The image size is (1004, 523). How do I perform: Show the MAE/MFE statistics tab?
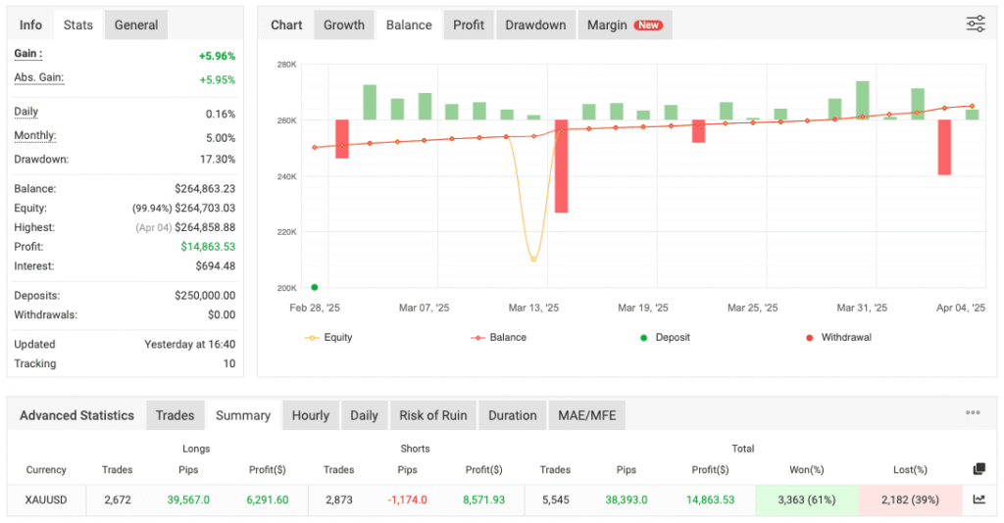(586, 415)
